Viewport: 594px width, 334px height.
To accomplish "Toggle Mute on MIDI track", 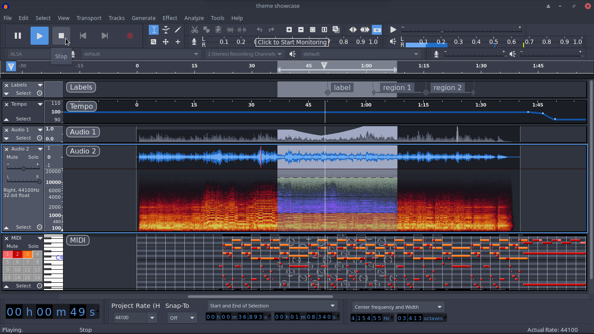I will (13, 246).
